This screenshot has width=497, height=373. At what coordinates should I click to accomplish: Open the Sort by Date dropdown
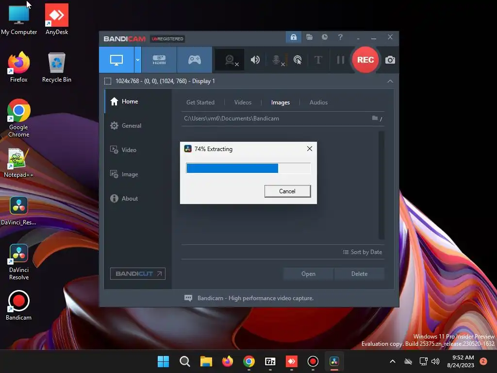pyautogui.click(x=362, y=252)
